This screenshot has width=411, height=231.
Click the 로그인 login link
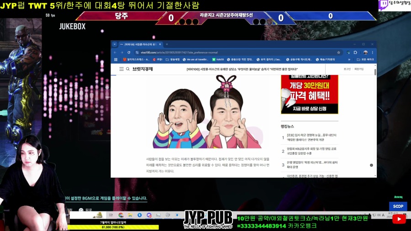[347, 69]
